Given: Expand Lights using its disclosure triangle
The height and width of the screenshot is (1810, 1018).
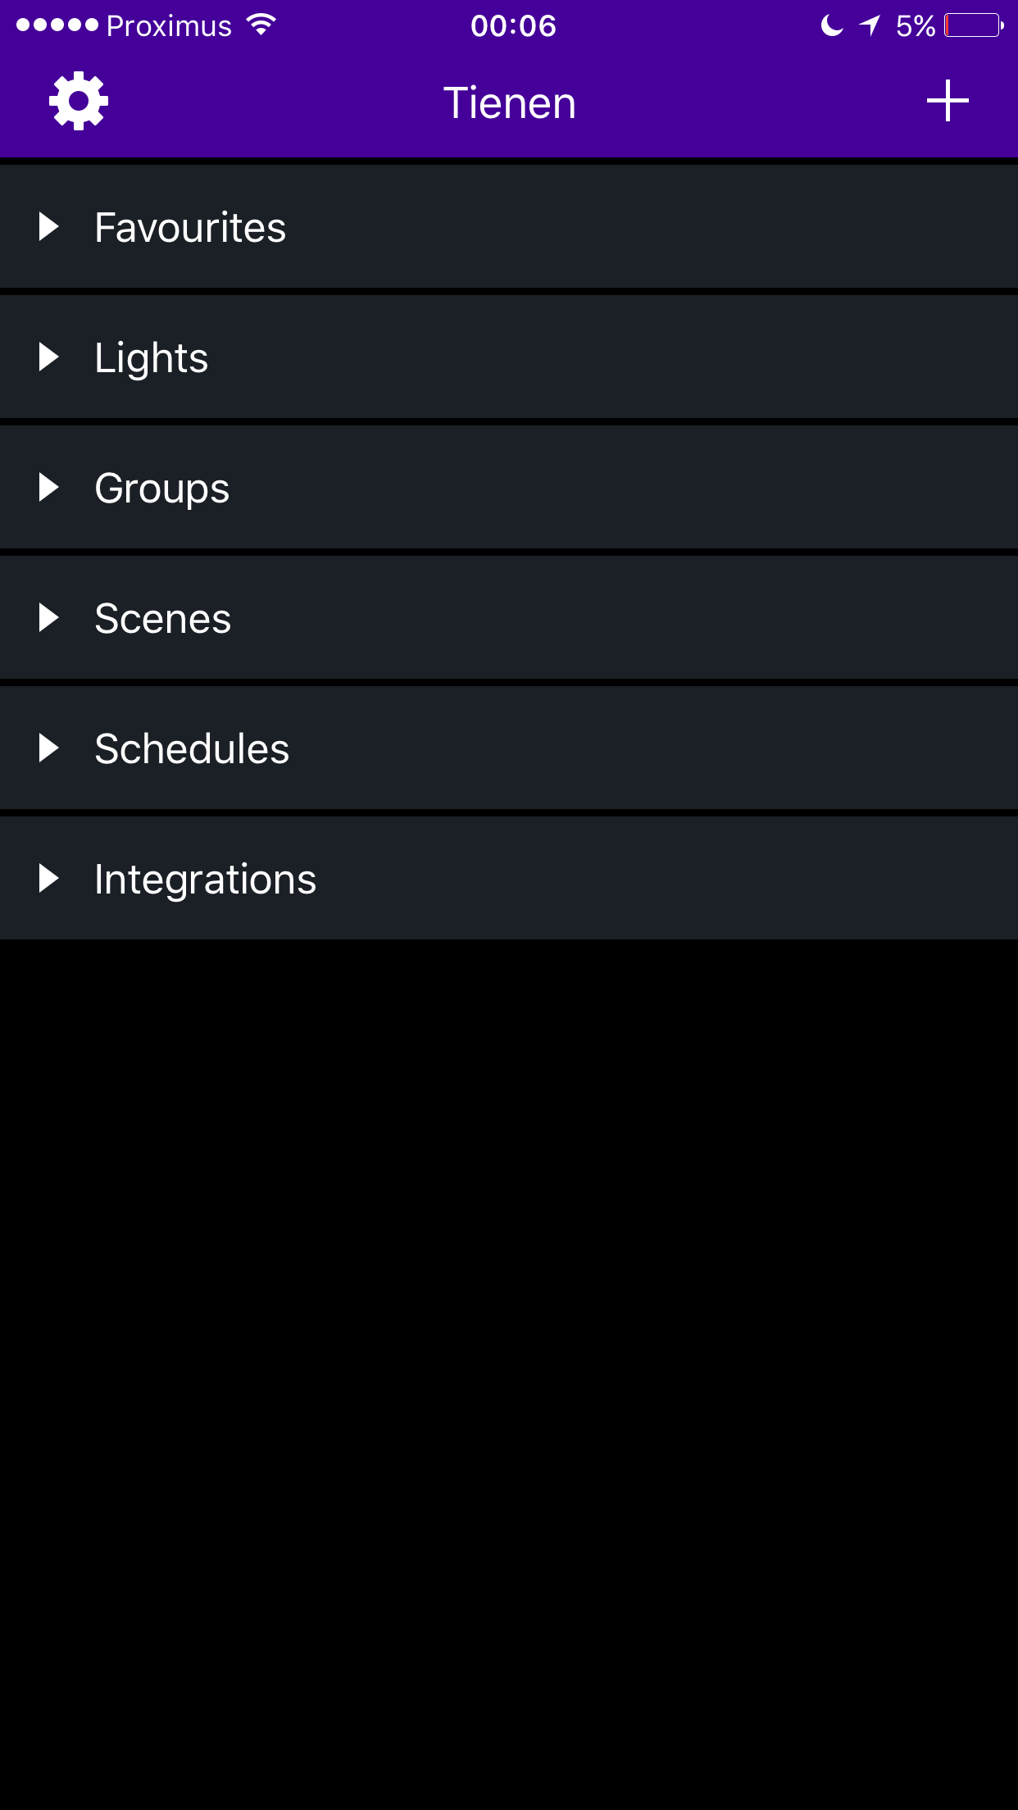Looking at the screenshot, I should point(49,357).
